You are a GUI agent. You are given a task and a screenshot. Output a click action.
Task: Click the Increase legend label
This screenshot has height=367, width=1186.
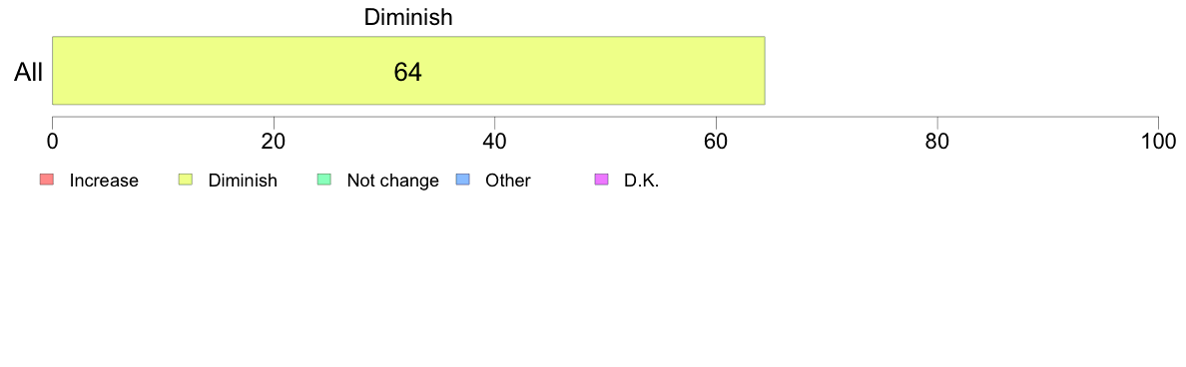[x=104, y=181]
